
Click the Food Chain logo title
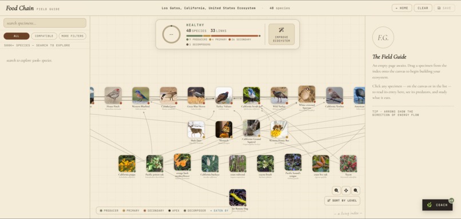19,8
